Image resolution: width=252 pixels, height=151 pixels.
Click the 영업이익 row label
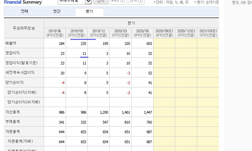(13, 53)
